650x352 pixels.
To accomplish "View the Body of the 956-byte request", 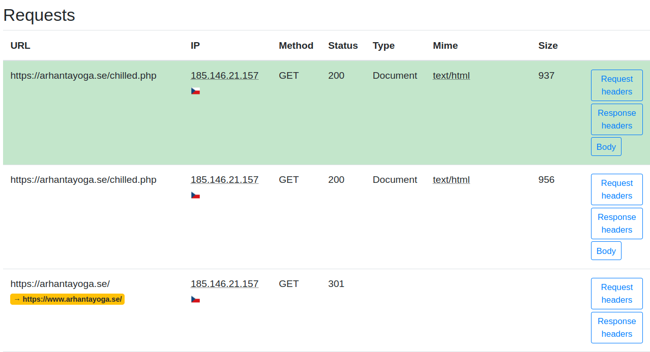I will [x=606, y=250].
